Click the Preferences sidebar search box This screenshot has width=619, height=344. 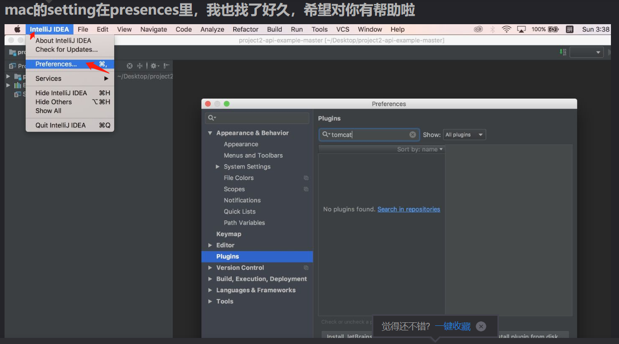(x=257, y=118)
